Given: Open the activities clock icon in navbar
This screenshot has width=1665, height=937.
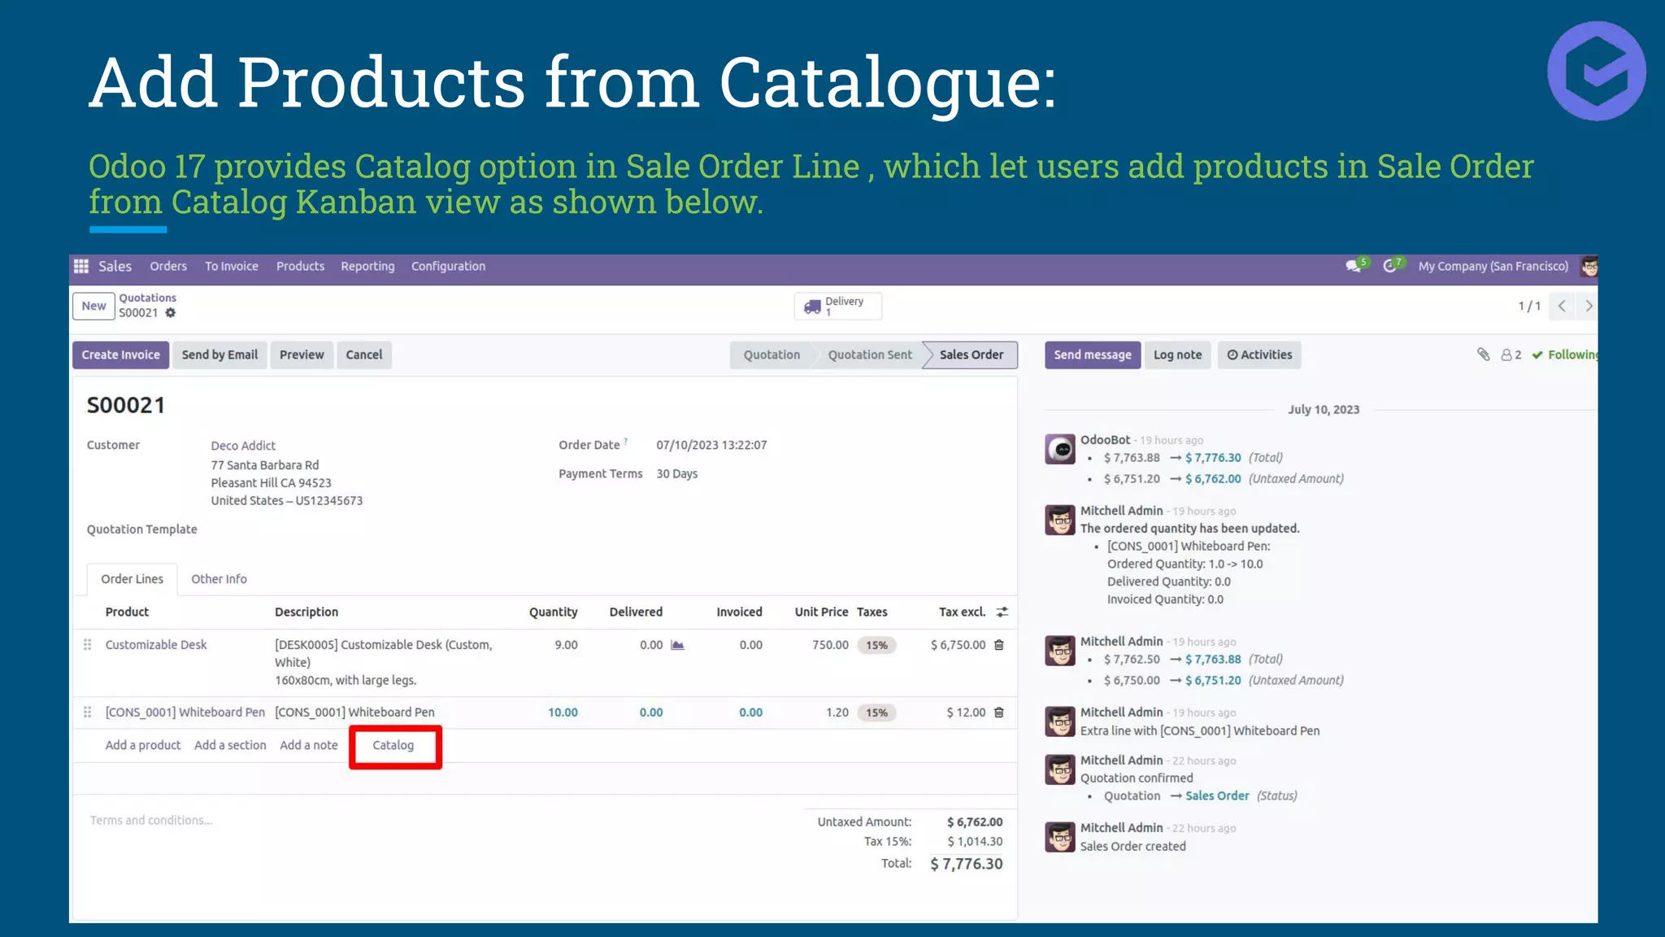Looking at the screenshot, I should coord(1390,266).
